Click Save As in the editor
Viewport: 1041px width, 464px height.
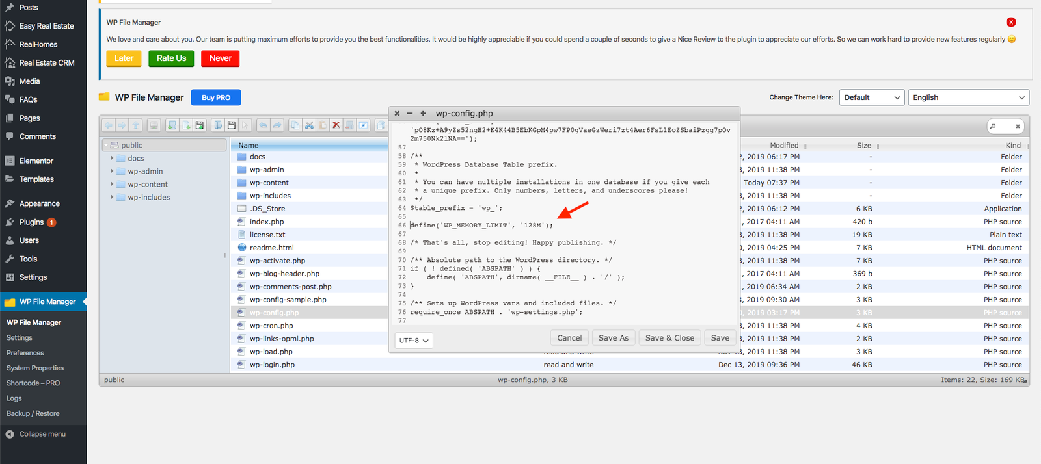614,338
